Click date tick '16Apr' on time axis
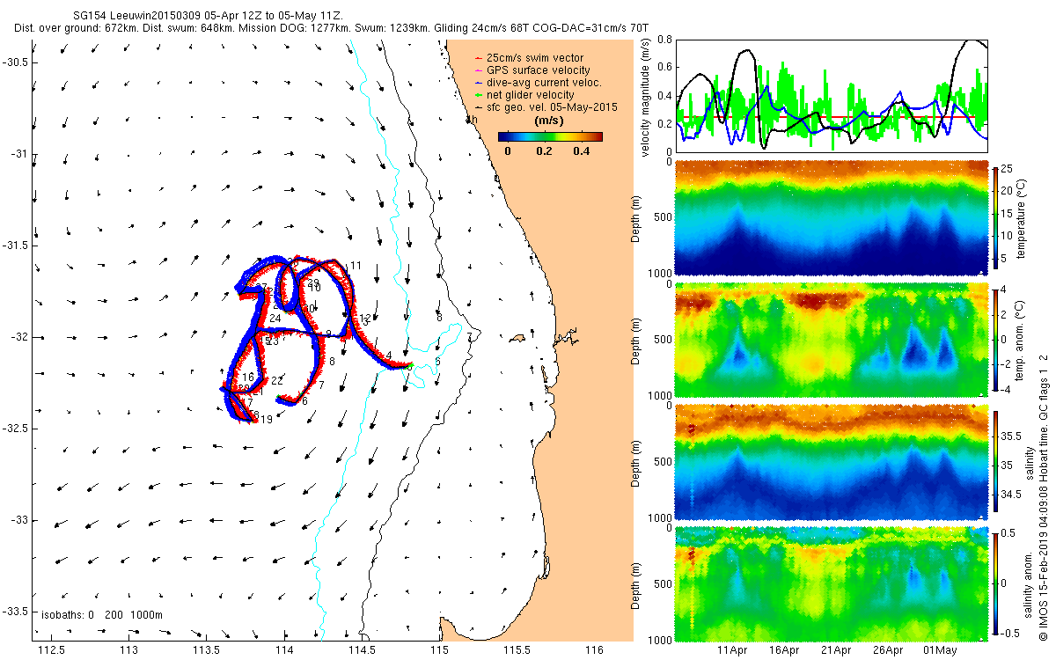The height and width of the screenshot is (660, 1056). tap(785, 650)
